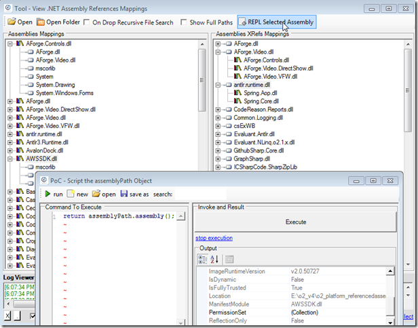
Task: Click the stop execution link
Action: pyautogui.click(x=214, y=238)
